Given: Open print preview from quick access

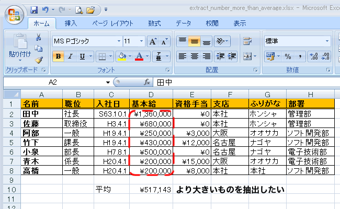Looking at the screenshot, I should pyautogui.click(x=79, y=10).
